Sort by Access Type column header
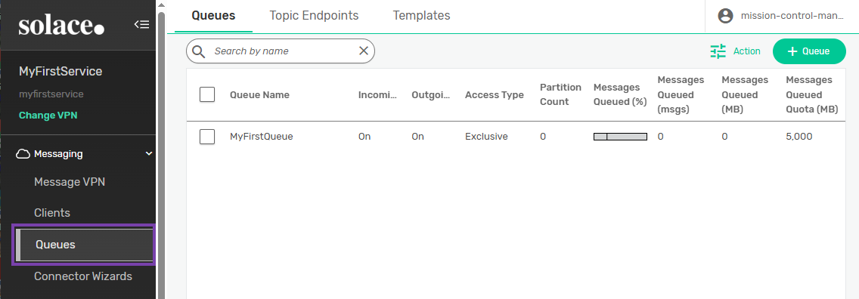Viewport: 859px width, 299px height. [x=494, y=94]
